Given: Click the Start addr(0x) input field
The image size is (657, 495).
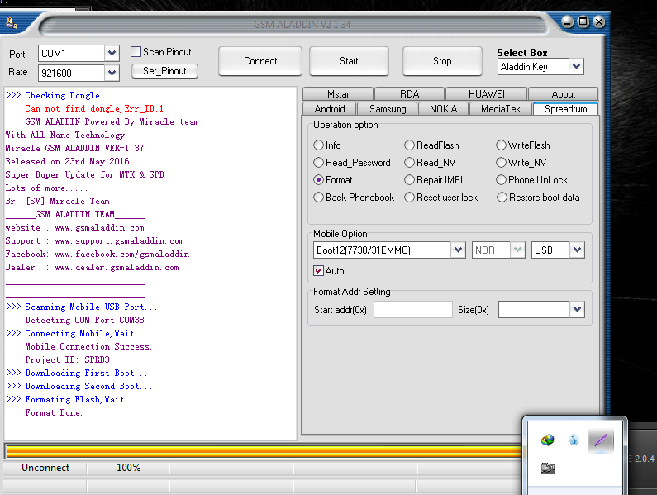Looking at the screenshot, I should [x=412, y=310].
